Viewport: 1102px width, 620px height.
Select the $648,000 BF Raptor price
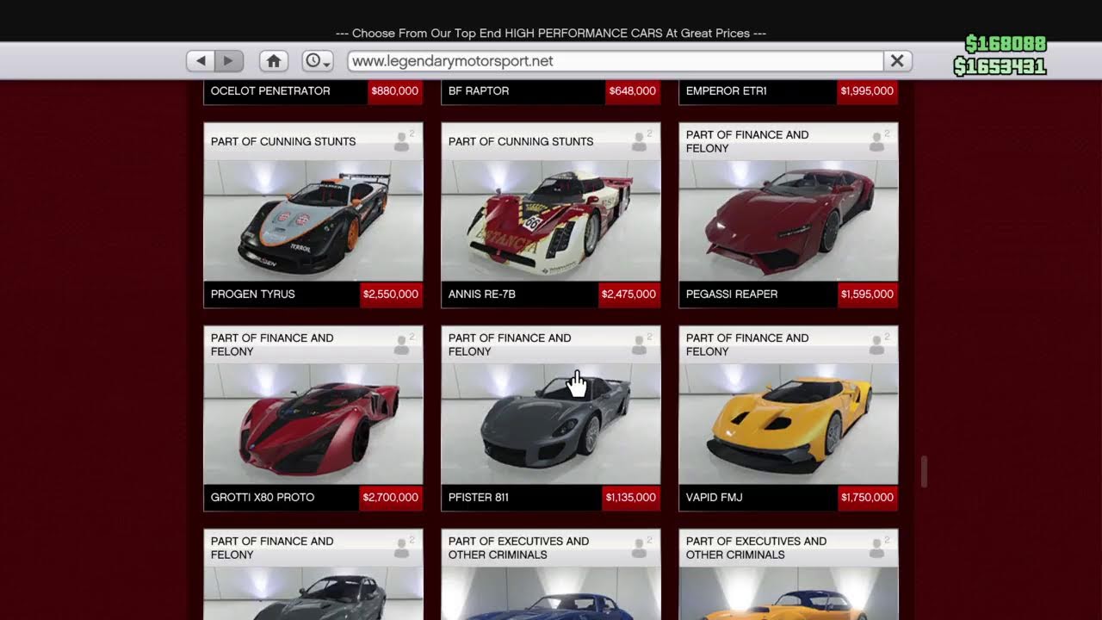pos(633,91)
